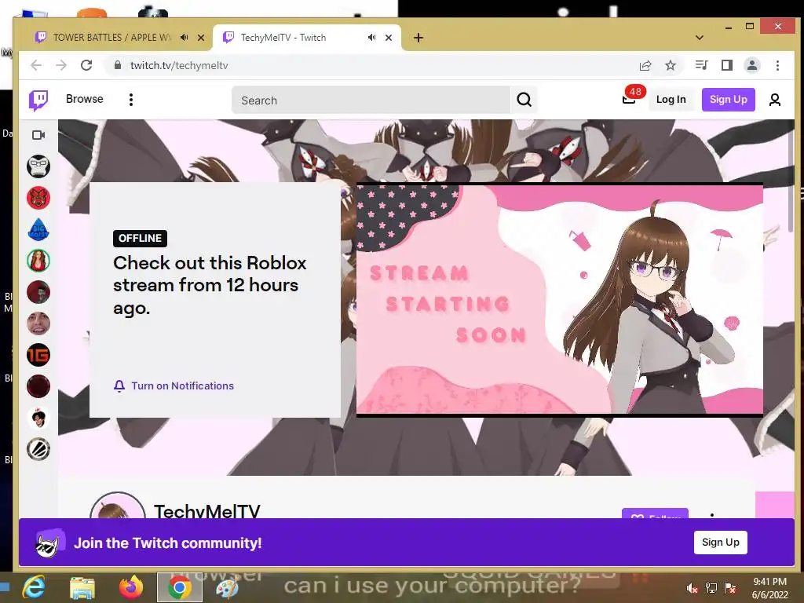Viewport: 804px width, 603px height.
Task: Open the red demon avatar channel
Action: point(38,198)
